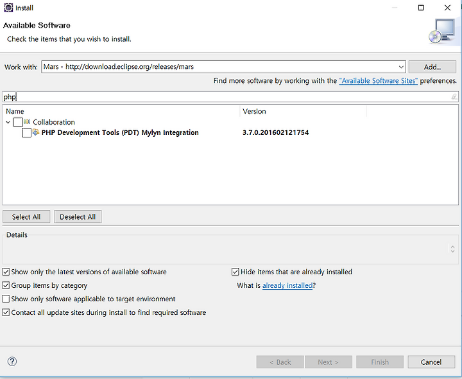The width and height of the screenshot is (462, 379).
Task: Click the help question mark icon
Action: [x=12, y=361]
